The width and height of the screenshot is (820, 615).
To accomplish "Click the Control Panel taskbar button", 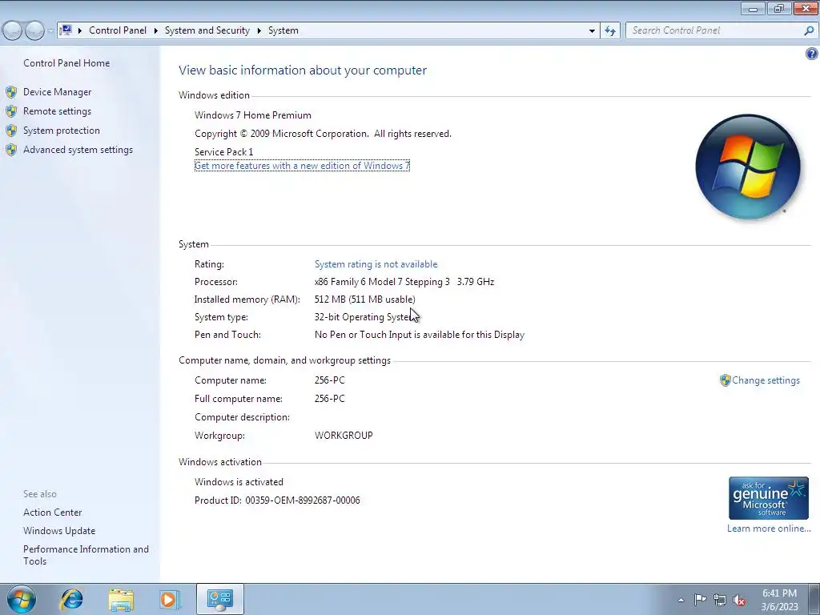I will [219, 599].
